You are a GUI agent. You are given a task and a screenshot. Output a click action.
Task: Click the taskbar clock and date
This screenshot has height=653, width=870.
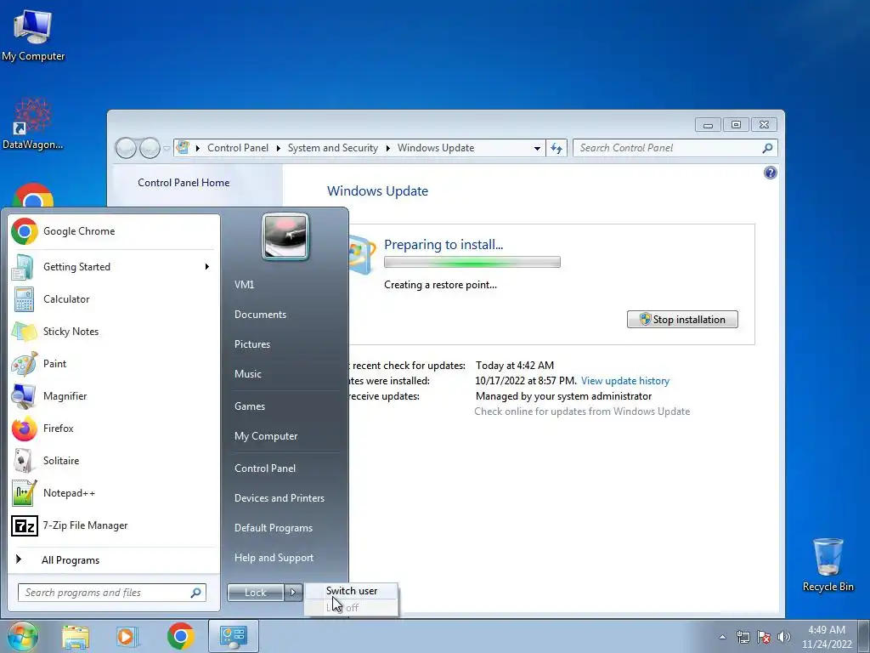click(826, 637)
